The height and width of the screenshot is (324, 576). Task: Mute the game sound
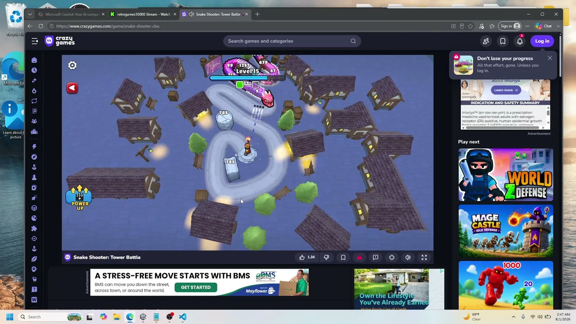(408, 257)
